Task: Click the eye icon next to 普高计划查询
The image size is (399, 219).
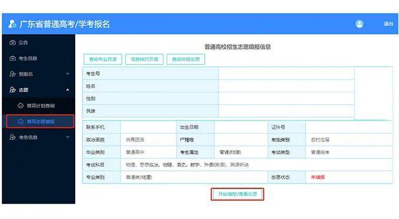Action: [x=21, y=106]
